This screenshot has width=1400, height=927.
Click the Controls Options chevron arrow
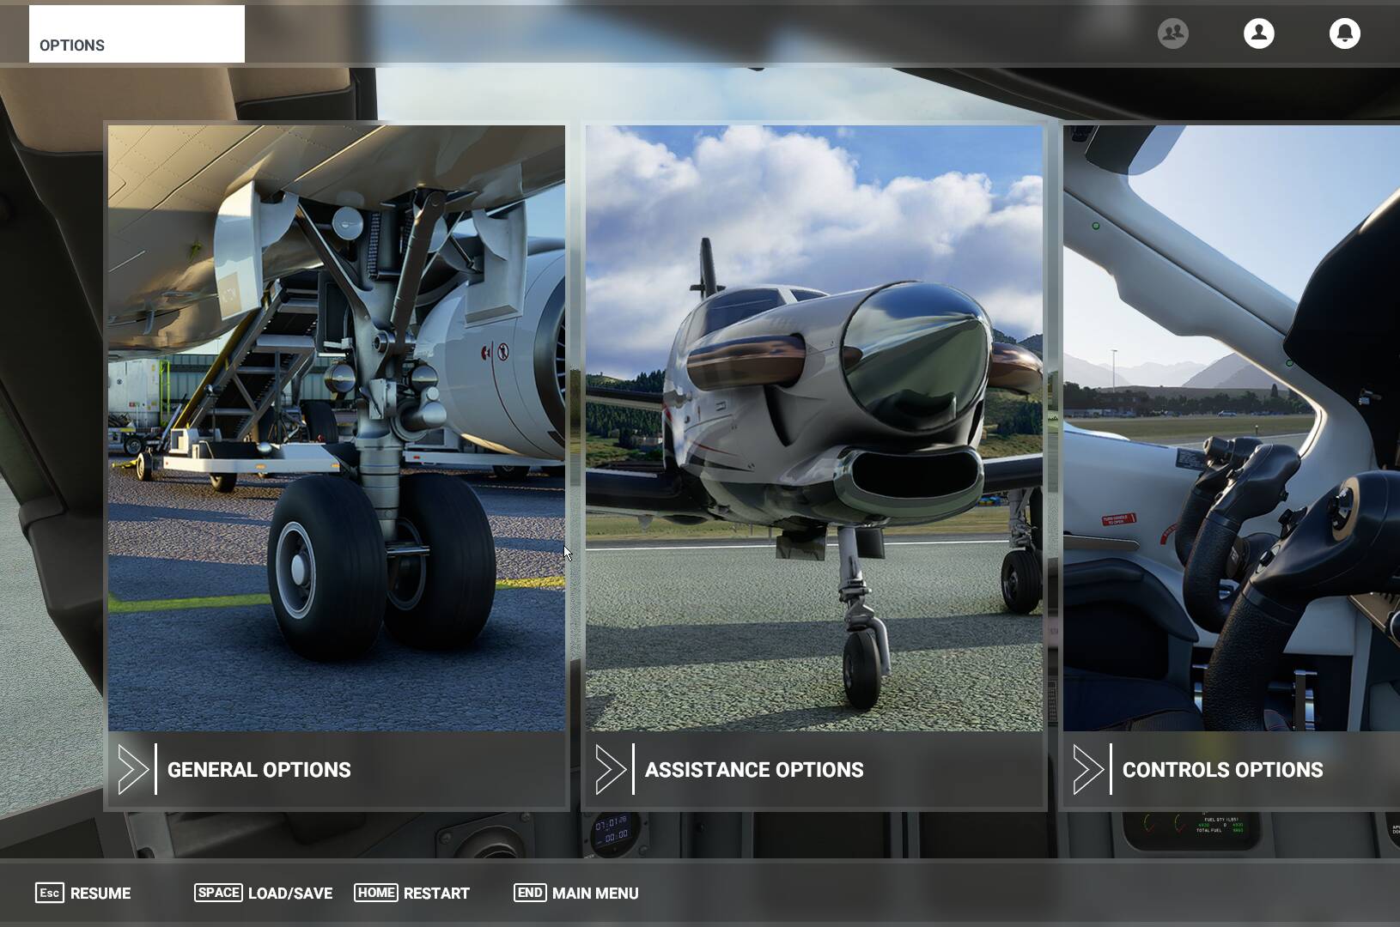click(1088, 769)
